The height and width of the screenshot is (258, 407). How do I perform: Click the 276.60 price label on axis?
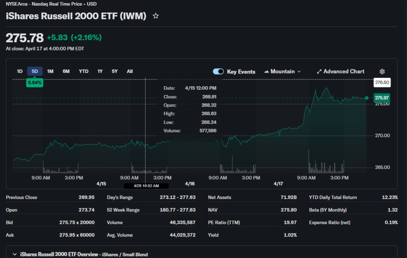[382, 82]
